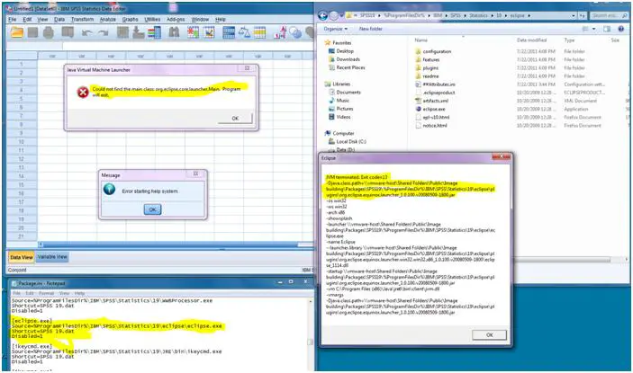Screen dimensions: 633x373
Task: Switch to the Variable View tab
Action: click(x=52, y=256)
